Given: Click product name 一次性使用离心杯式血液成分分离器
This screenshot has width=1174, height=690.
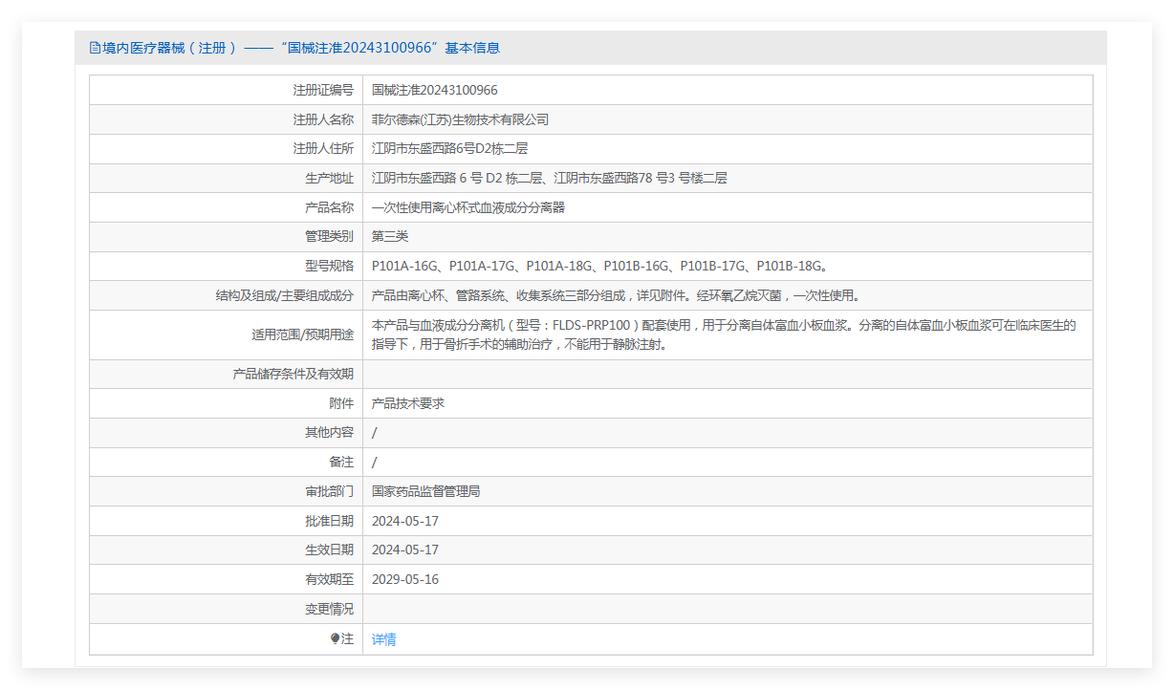Looking at the screenshot, I should point(467,207).
